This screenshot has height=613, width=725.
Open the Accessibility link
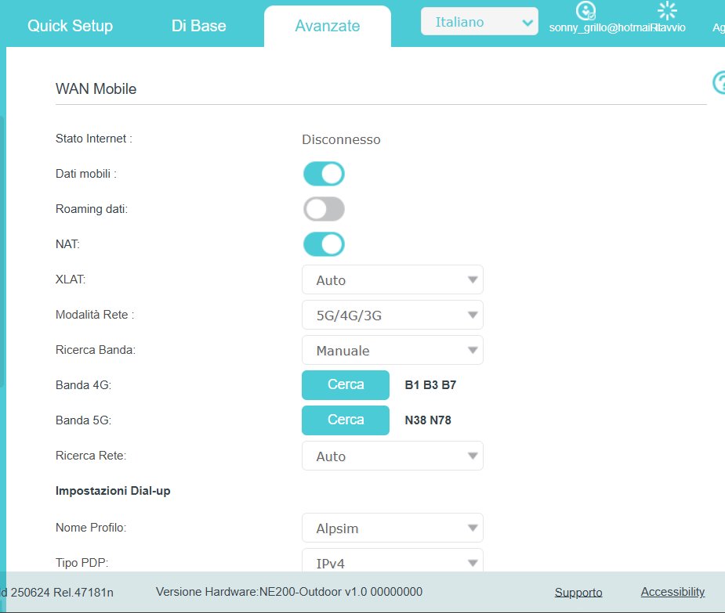672,592
